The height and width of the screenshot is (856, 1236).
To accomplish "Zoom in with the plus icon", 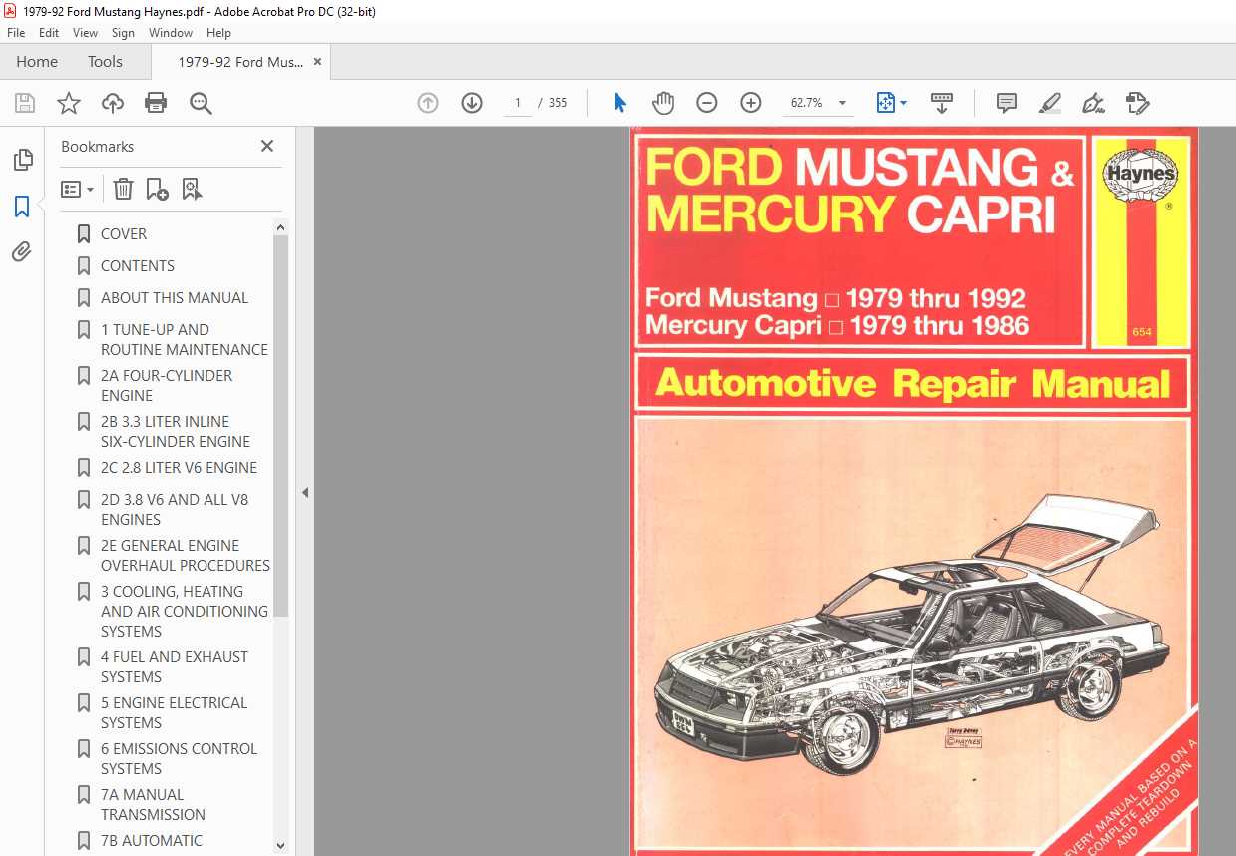I will tap(751, 103).
